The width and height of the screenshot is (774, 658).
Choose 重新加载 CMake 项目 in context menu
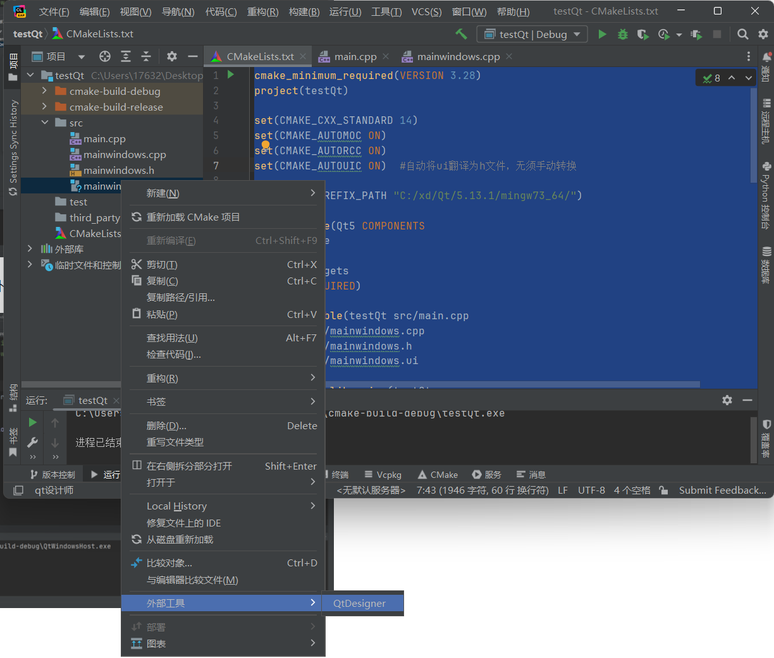[x=223, y=217]
